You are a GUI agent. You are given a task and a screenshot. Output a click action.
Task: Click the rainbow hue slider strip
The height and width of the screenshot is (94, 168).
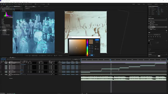click(x=87, y=48)
